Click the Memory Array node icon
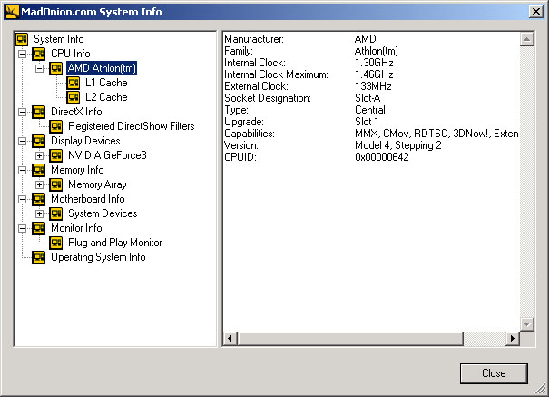 pos(56,184)
